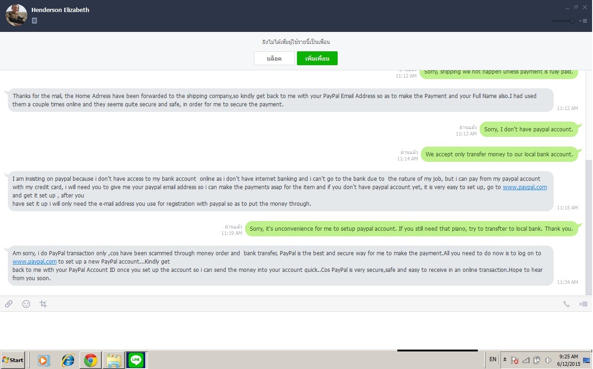Show hidden system tray icons
This screenshot has height=369, width=593.
pyautogui.click(x=505, y=360)
